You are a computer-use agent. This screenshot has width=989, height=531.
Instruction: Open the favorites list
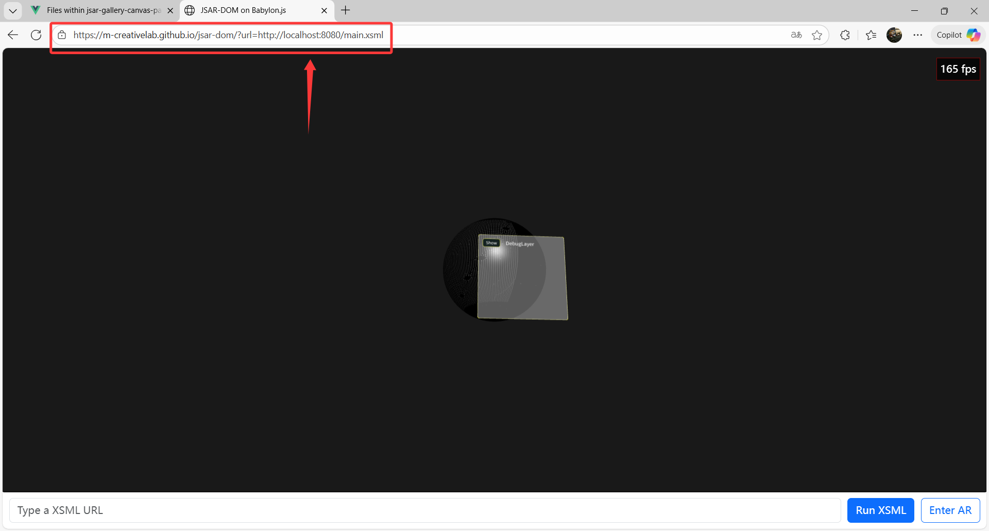[871, 35]
